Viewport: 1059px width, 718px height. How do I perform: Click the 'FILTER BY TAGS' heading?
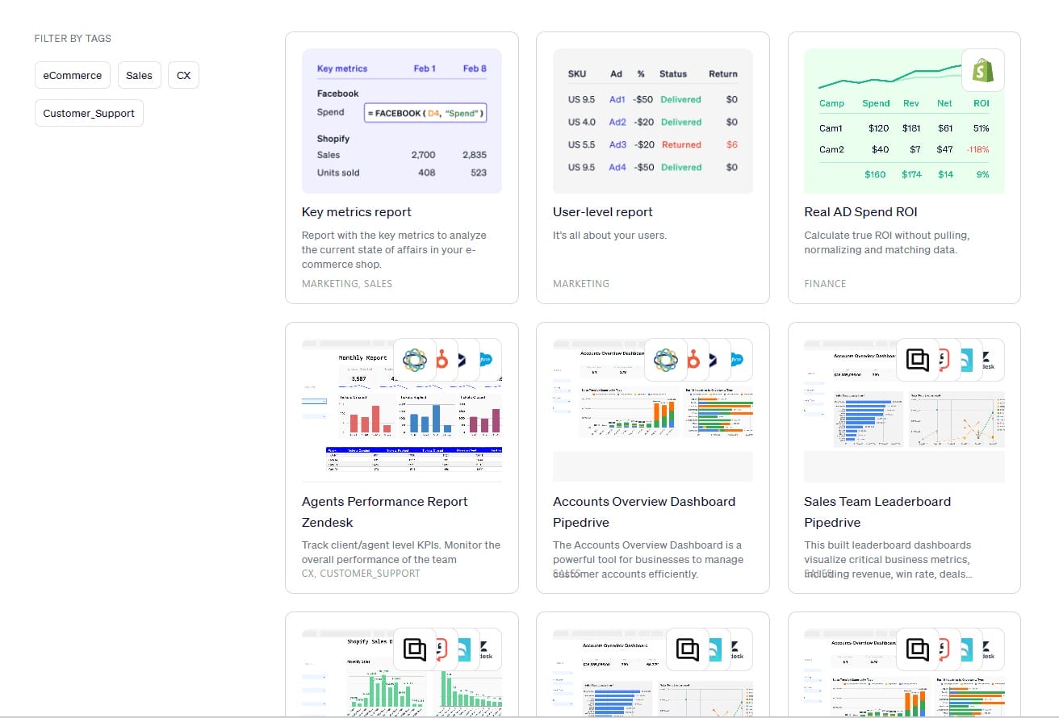[73, 38]
